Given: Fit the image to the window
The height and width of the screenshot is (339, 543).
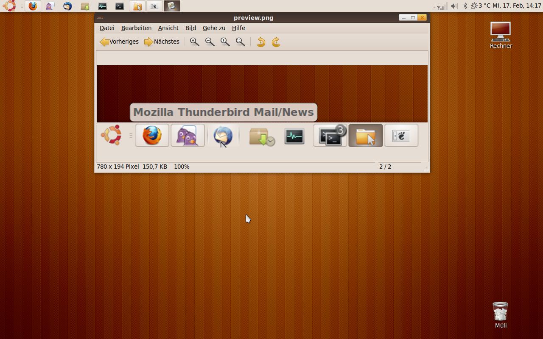Looking at the screenshot, I should (241, 42).
